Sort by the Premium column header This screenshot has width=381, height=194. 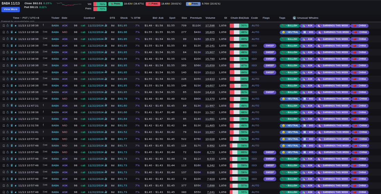196,18
